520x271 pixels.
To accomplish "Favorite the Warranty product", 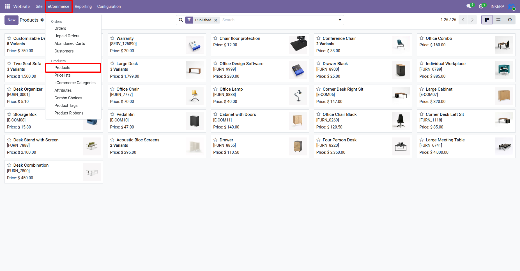I will pos(112,38).
